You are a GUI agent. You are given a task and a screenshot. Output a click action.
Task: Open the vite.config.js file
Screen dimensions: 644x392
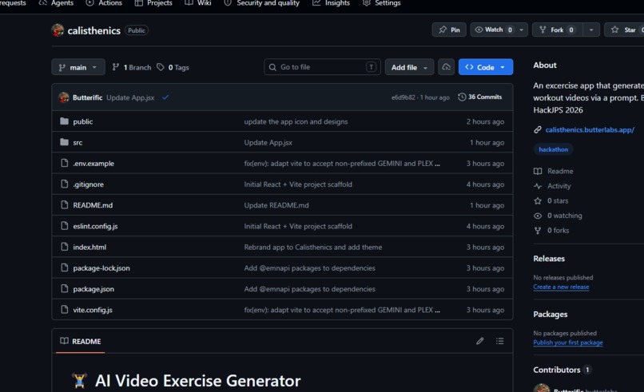pyautogui.click(x=93, y=310)
